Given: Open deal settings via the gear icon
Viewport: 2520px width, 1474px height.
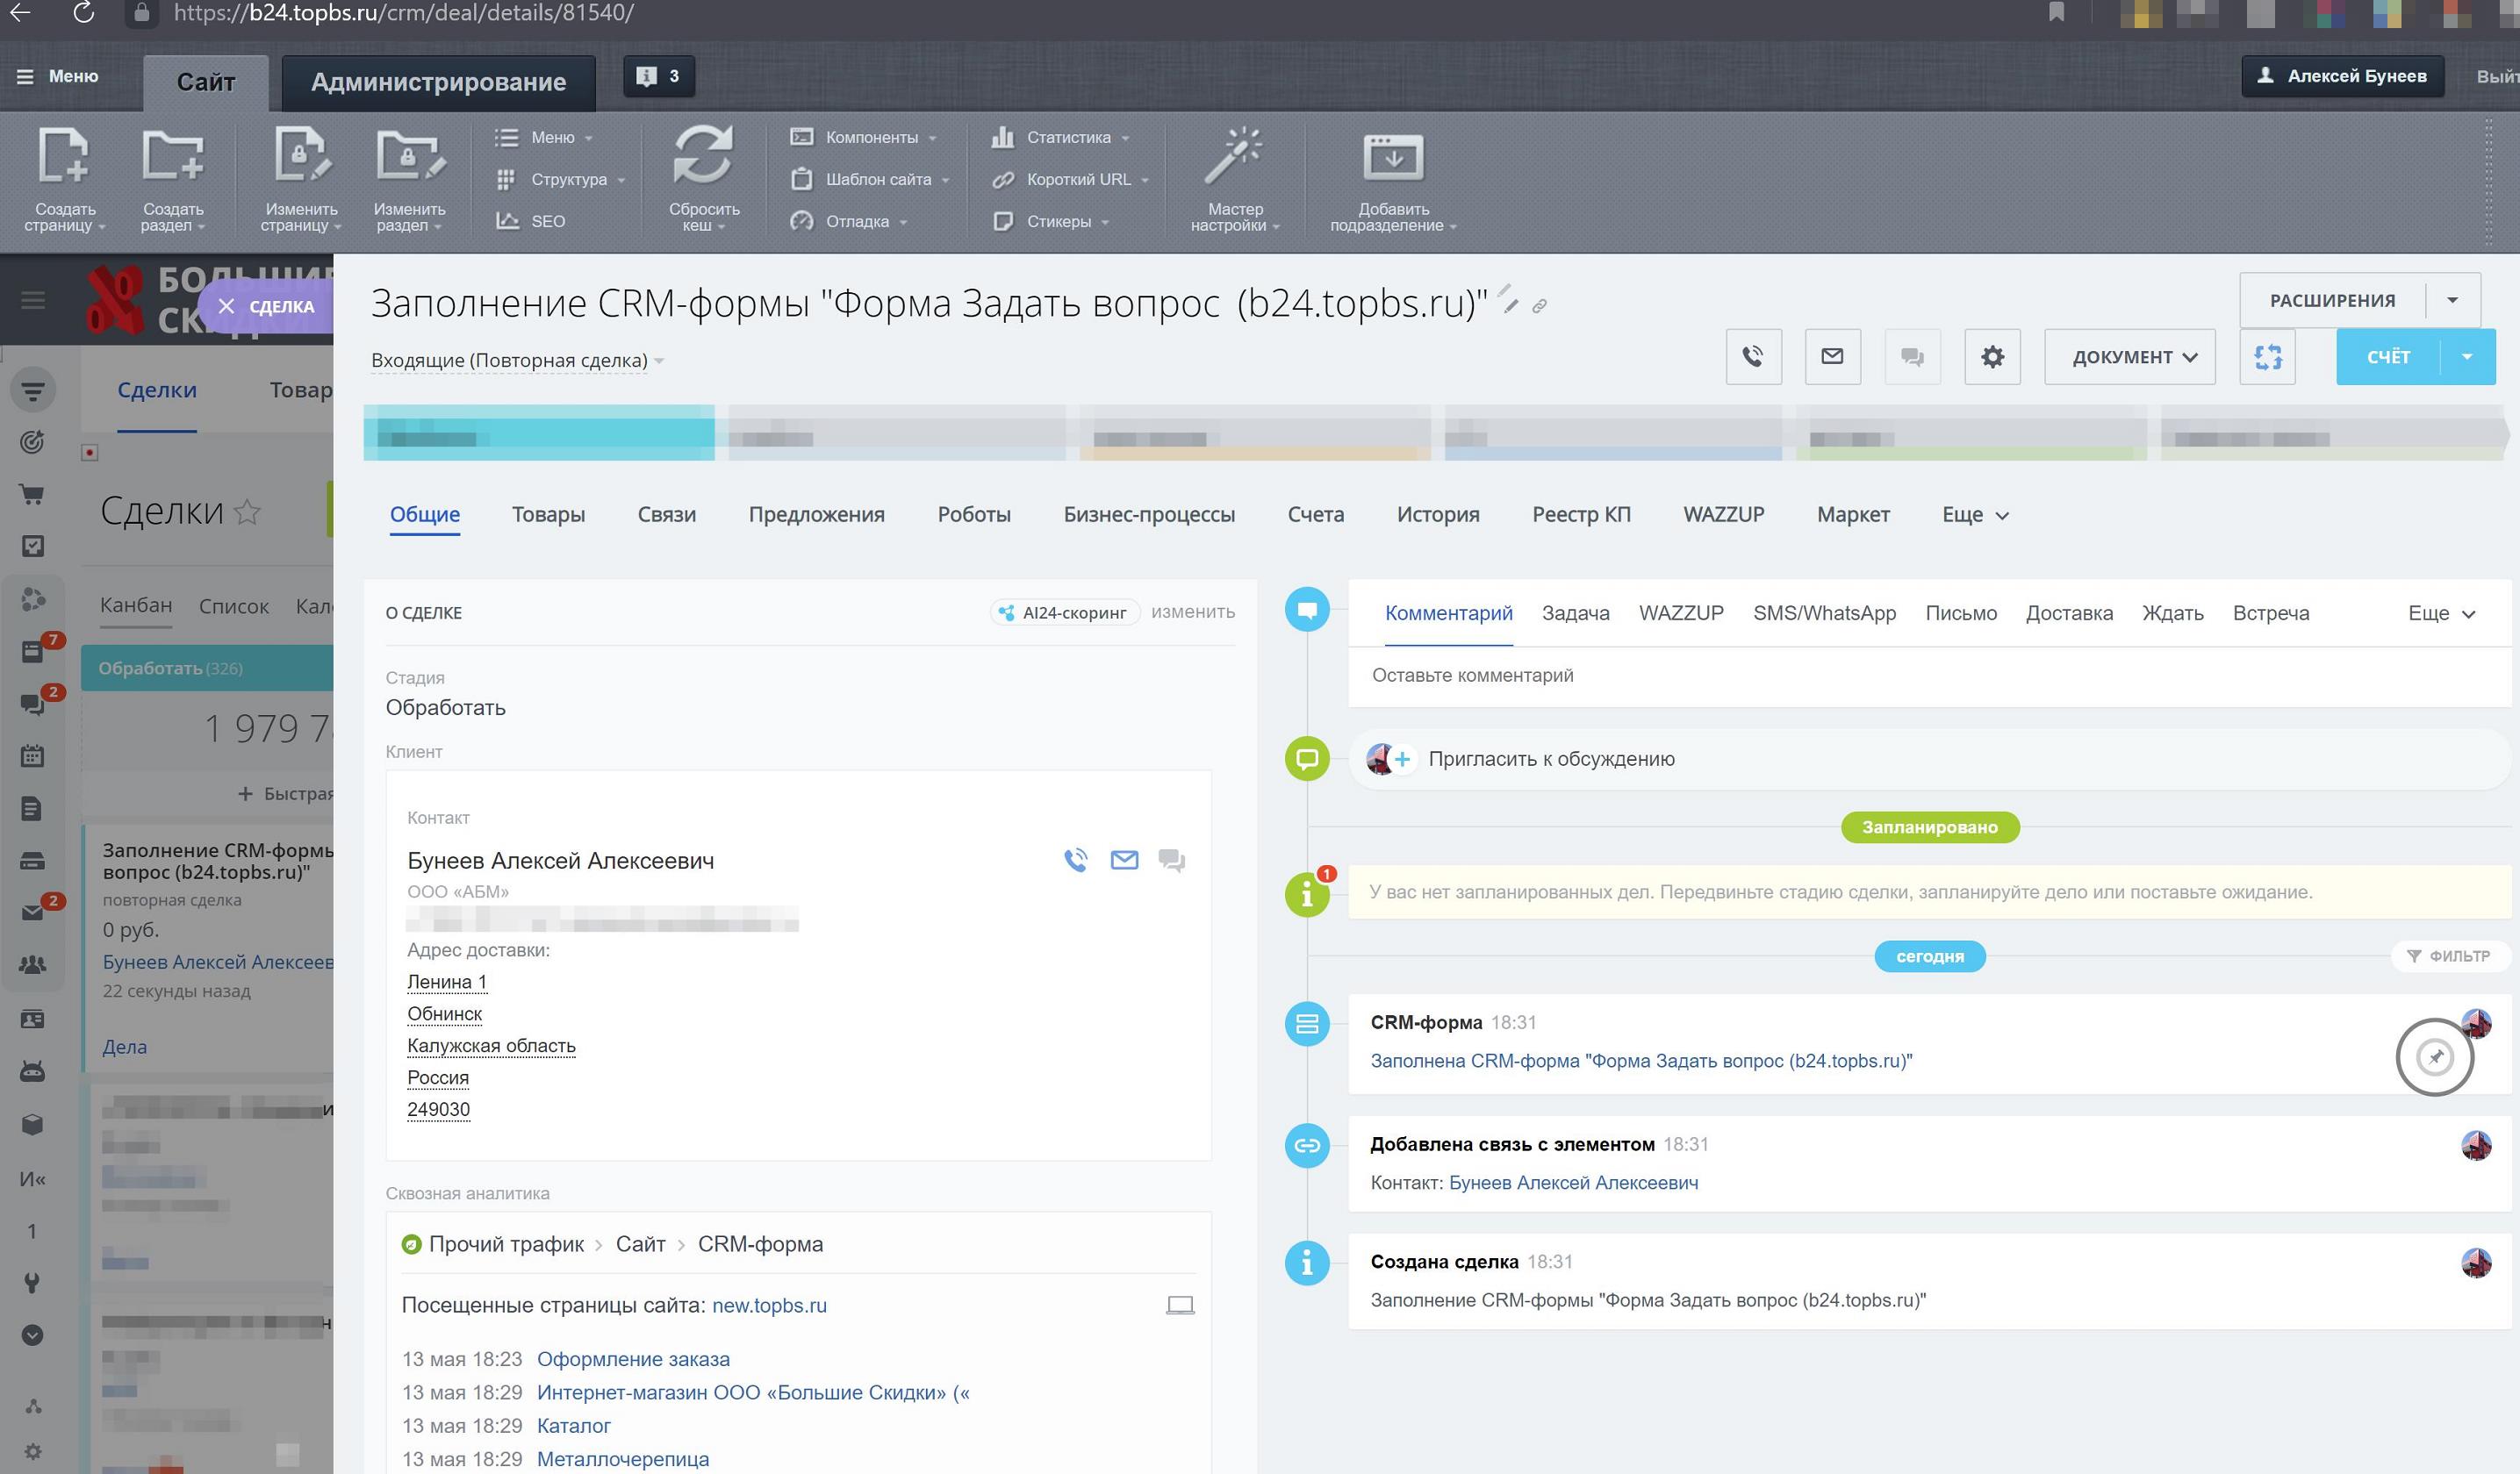Looking at the screenshot, I should [1992, 357].
